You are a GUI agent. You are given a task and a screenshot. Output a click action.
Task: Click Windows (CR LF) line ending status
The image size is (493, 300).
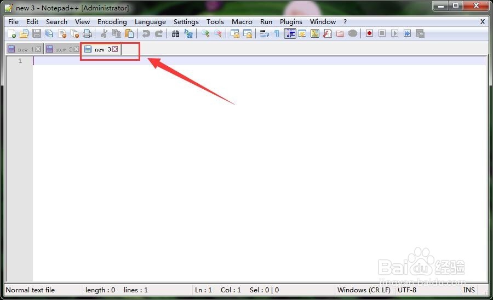point(364,290)
